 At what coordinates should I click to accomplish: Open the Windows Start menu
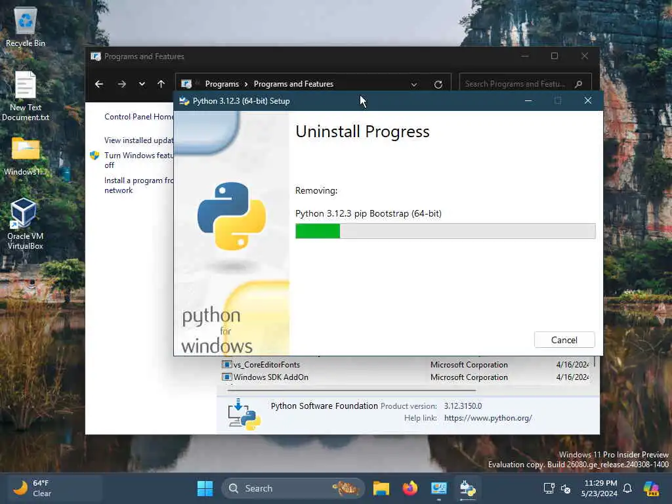click(x=205, y=488)
